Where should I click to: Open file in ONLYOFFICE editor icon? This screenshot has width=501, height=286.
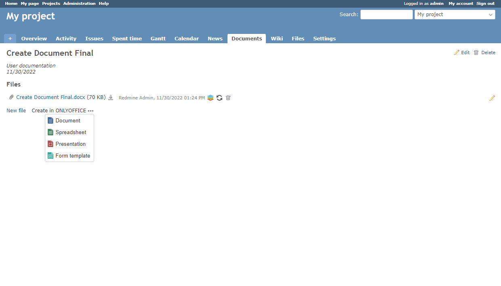tap(210, 98)
